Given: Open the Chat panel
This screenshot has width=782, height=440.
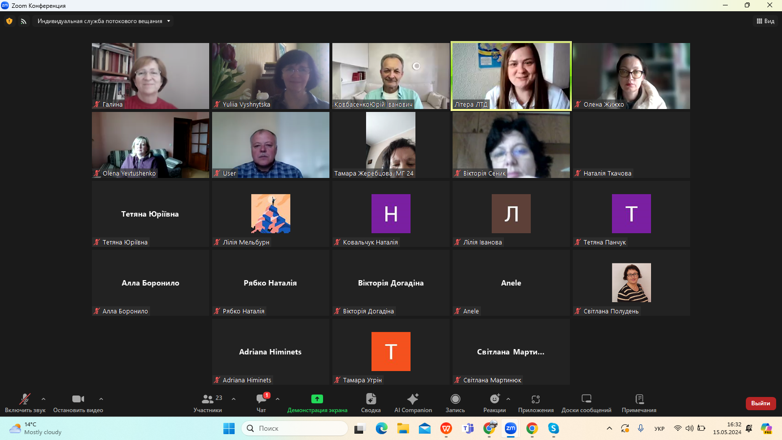Looking at the screenshot, I should 261,399.
